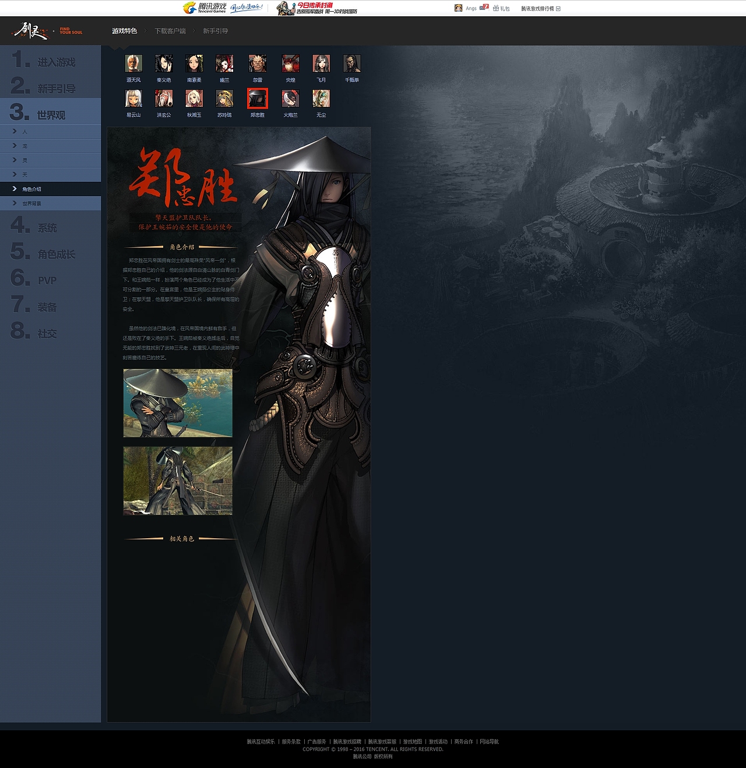Screen dimensions: 746x768
Task: Open the 广告服务 footer link
Action: pos(317,742)
